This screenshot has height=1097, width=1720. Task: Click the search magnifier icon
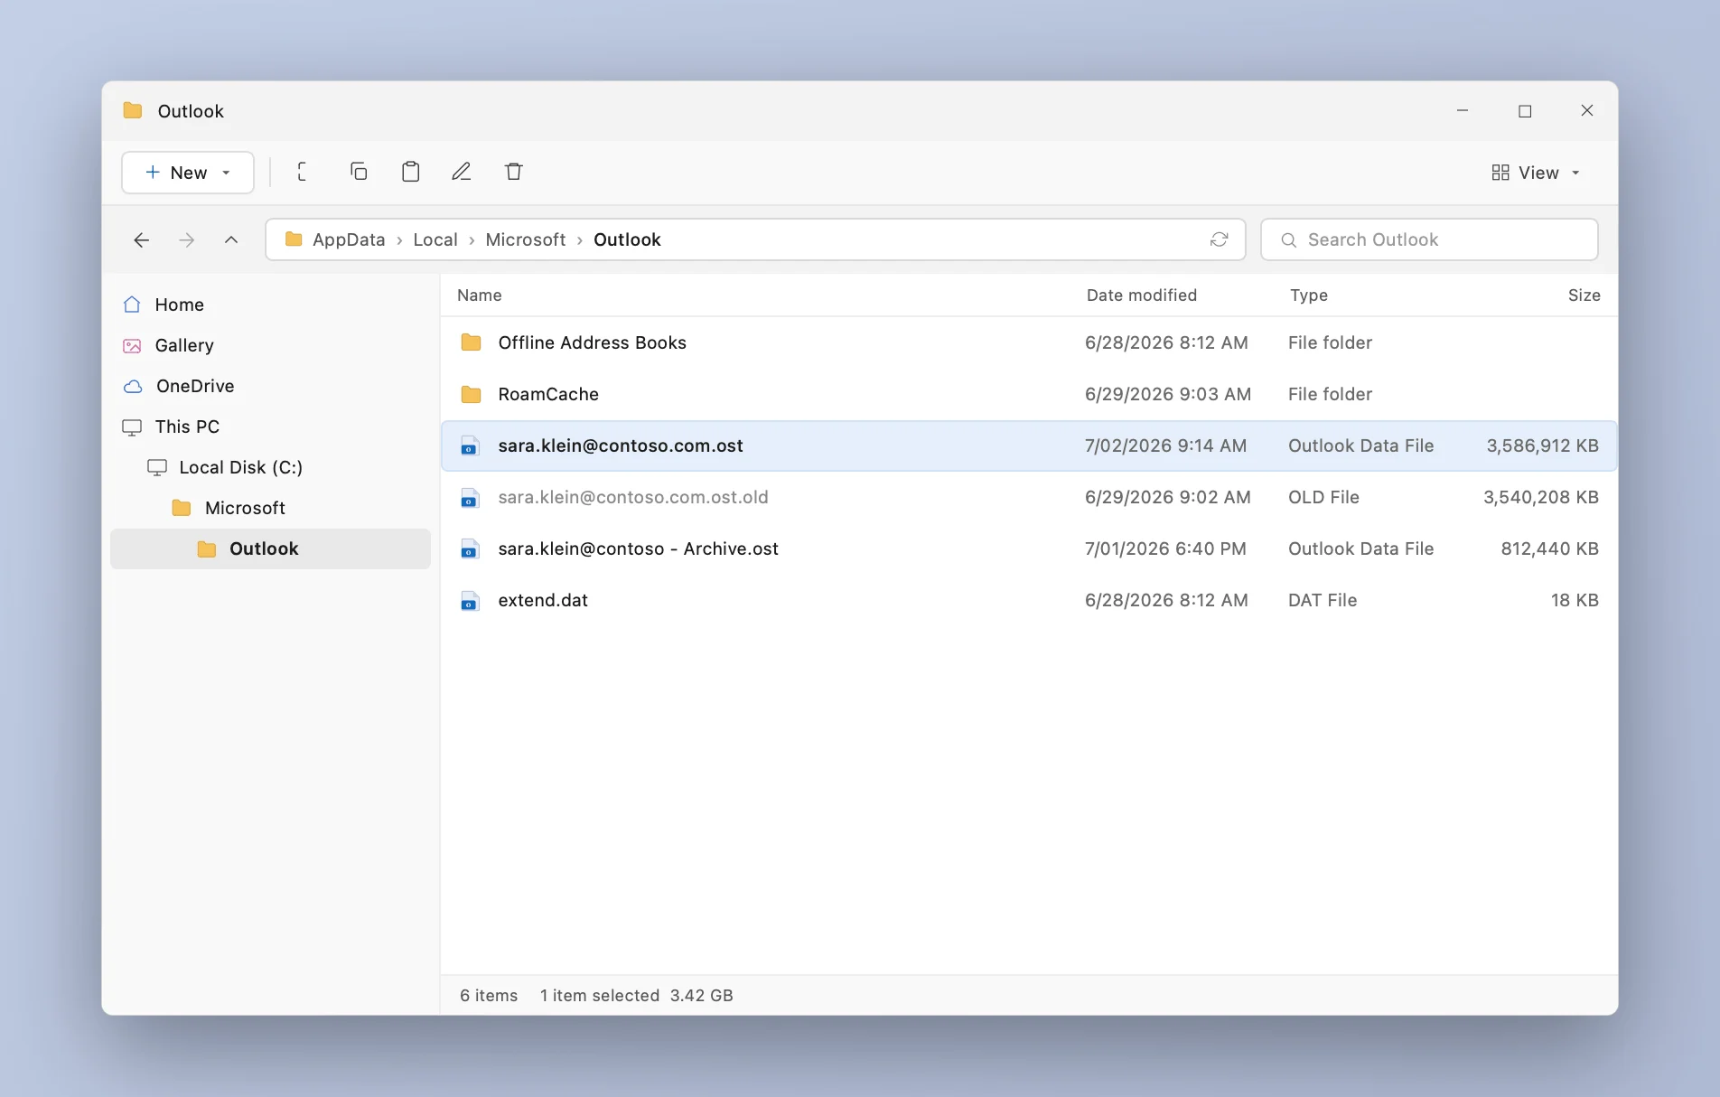coord(1289,239)
